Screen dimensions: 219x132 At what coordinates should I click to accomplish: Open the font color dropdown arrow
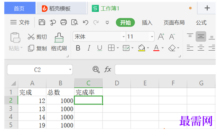(x=163, y=48)
